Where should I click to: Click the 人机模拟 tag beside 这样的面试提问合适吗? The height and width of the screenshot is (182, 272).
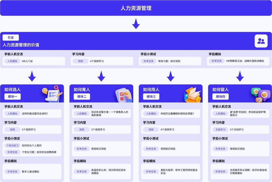[12, 114]
